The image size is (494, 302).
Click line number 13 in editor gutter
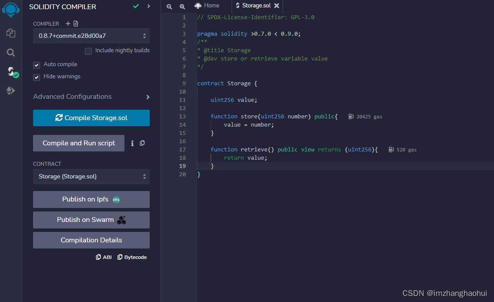(x=182, y=117)
